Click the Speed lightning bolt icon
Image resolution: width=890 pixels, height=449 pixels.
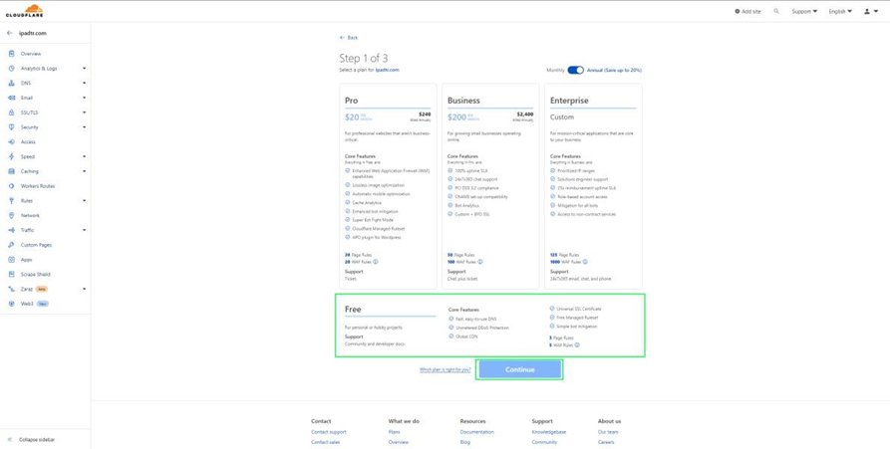(x=11, y=156)
